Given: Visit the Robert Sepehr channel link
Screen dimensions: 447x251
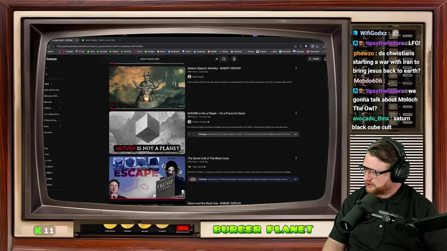Looking at the screenshot, I should [x=198, y=77].
